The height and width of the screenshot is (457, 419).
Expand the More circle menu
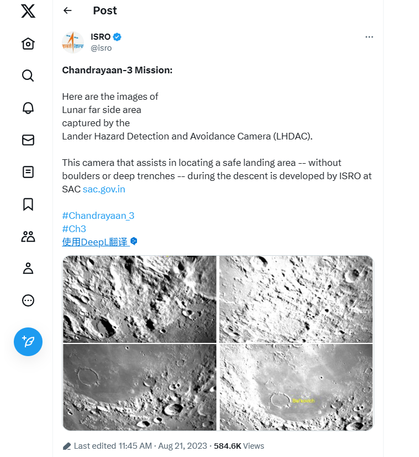pyautogui.click(x=28, y=300)
